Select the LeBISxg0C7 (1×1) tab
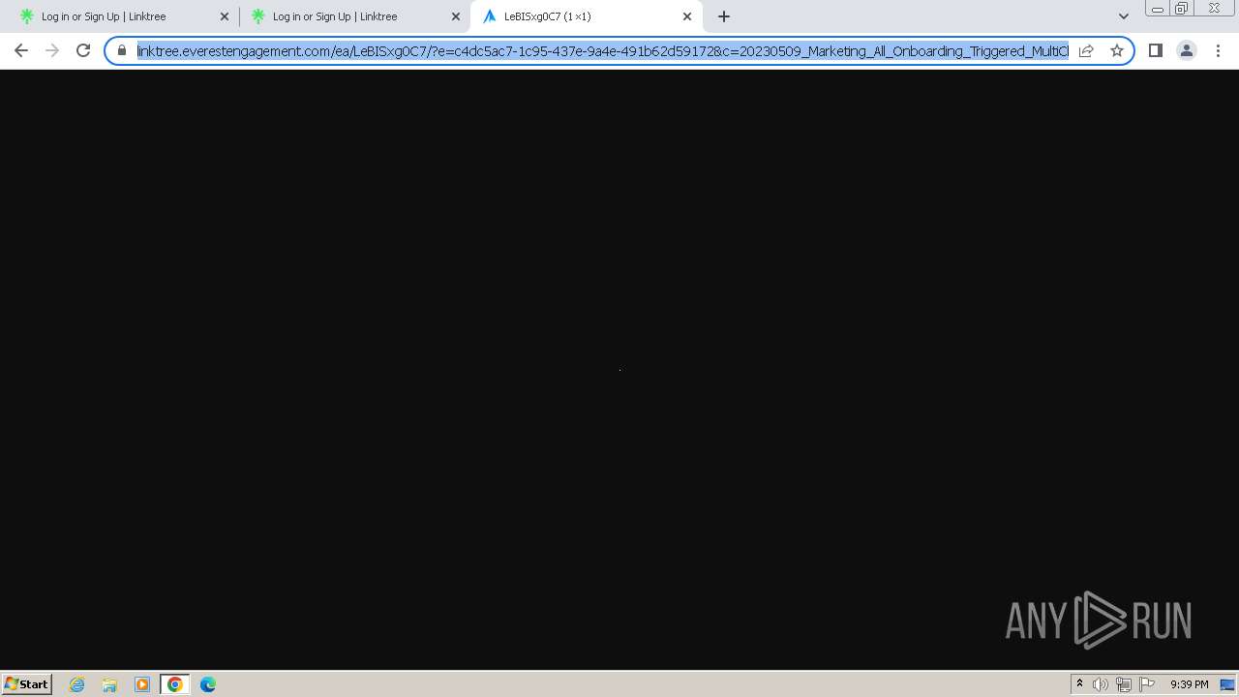This screenshot has width=1239, height=697. [x=586, y=16]
